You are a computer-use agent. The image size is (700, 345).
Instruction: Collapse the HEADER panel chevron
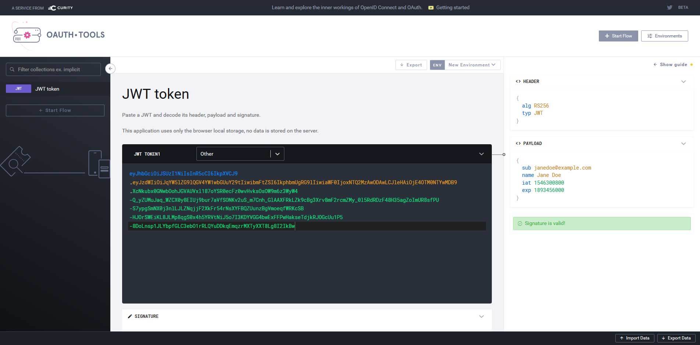coord(683,81)
